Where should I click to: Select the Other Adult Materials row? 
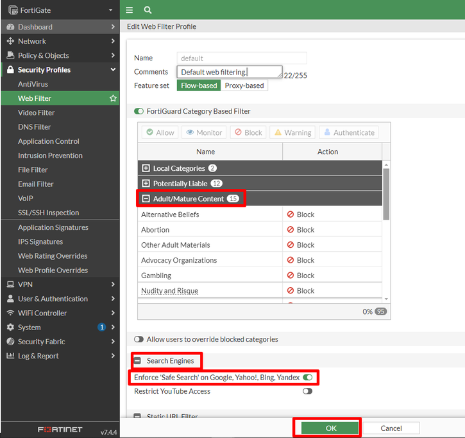[x=260, y=245]
